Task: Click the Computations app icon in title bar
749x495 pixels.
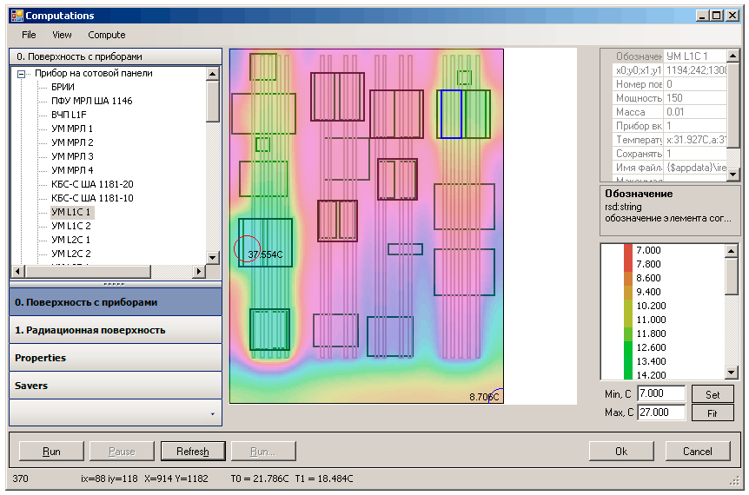Action: 17,15
